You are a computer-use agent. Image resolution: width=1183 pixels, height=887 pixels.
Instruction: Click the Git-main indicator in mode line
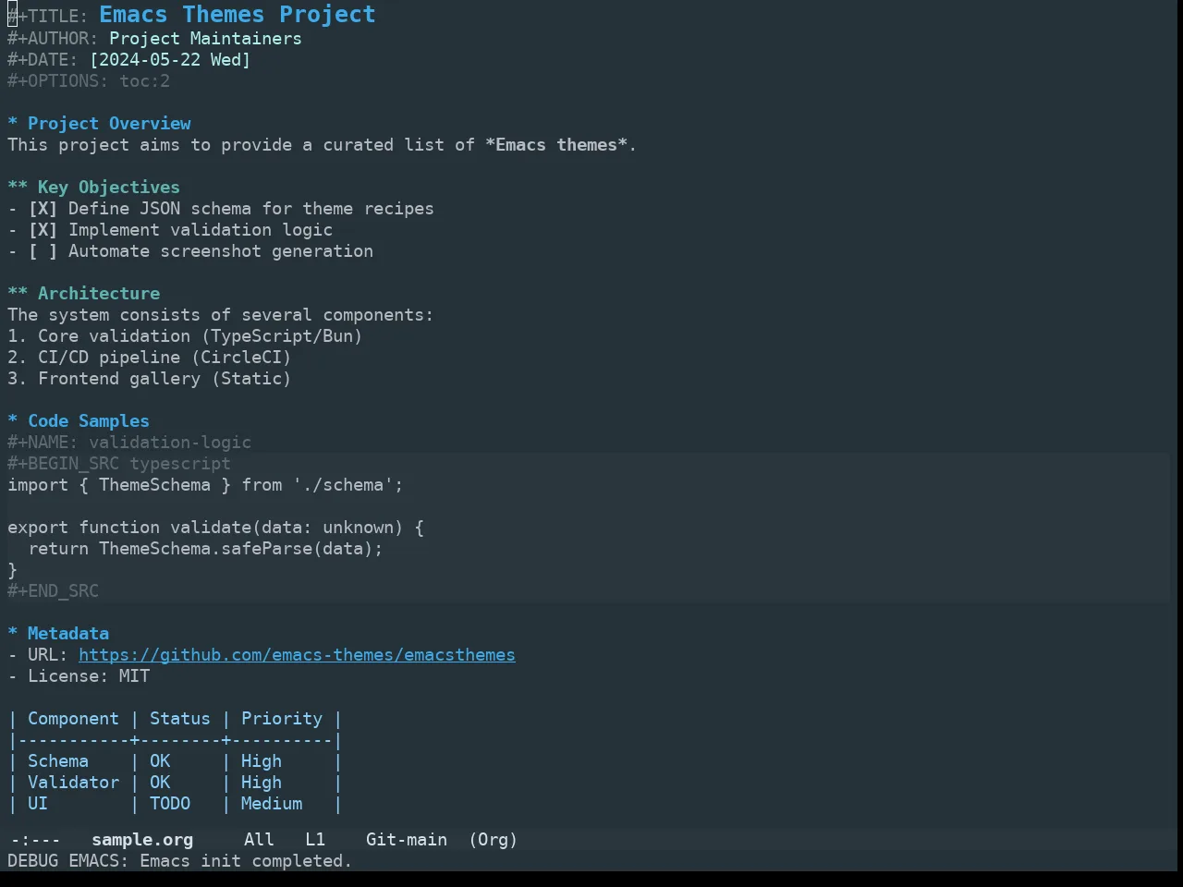coord(407,840)
